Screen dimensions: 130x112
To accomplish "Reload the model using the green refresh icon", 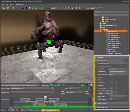I will coord(13,8).
